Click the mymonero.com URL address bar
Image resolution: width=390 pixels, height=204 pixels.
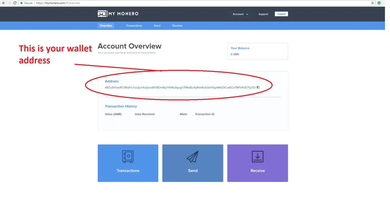195,3
